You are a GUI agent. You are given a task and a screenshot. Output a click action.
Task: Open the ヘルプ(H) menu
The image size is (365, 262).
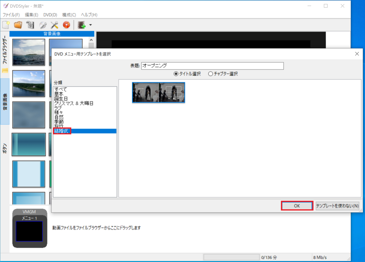coord(89,15)
